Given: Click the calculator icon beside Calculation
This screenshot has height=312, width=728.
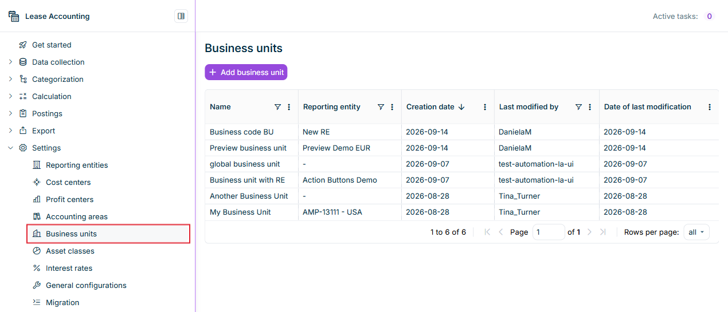Looking at the screenshot, I should (x=23, y=96).
